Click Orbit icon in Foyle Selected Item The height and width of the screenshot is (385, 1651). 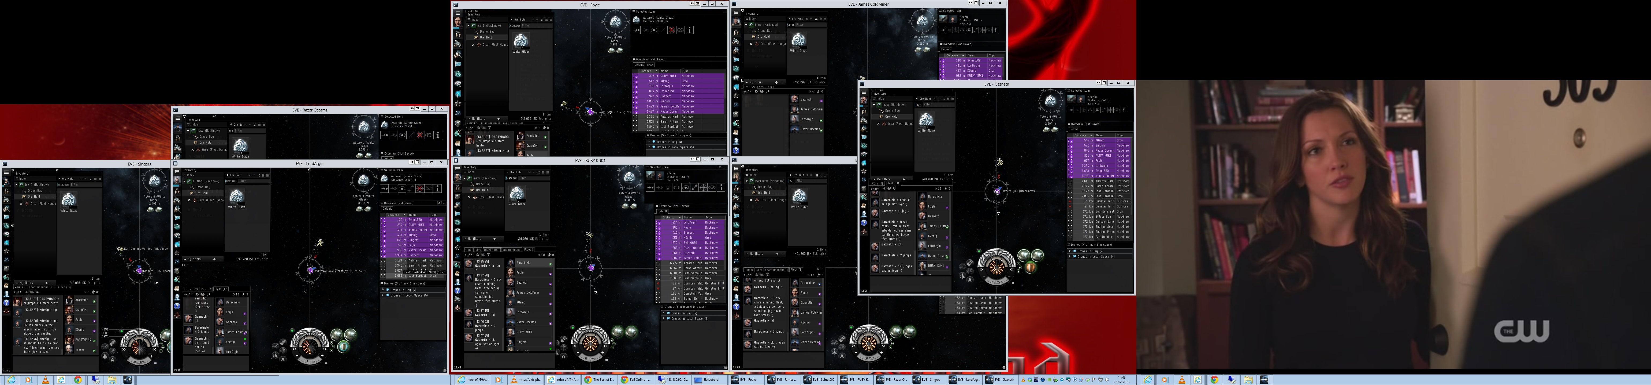(x=654, y=30)
